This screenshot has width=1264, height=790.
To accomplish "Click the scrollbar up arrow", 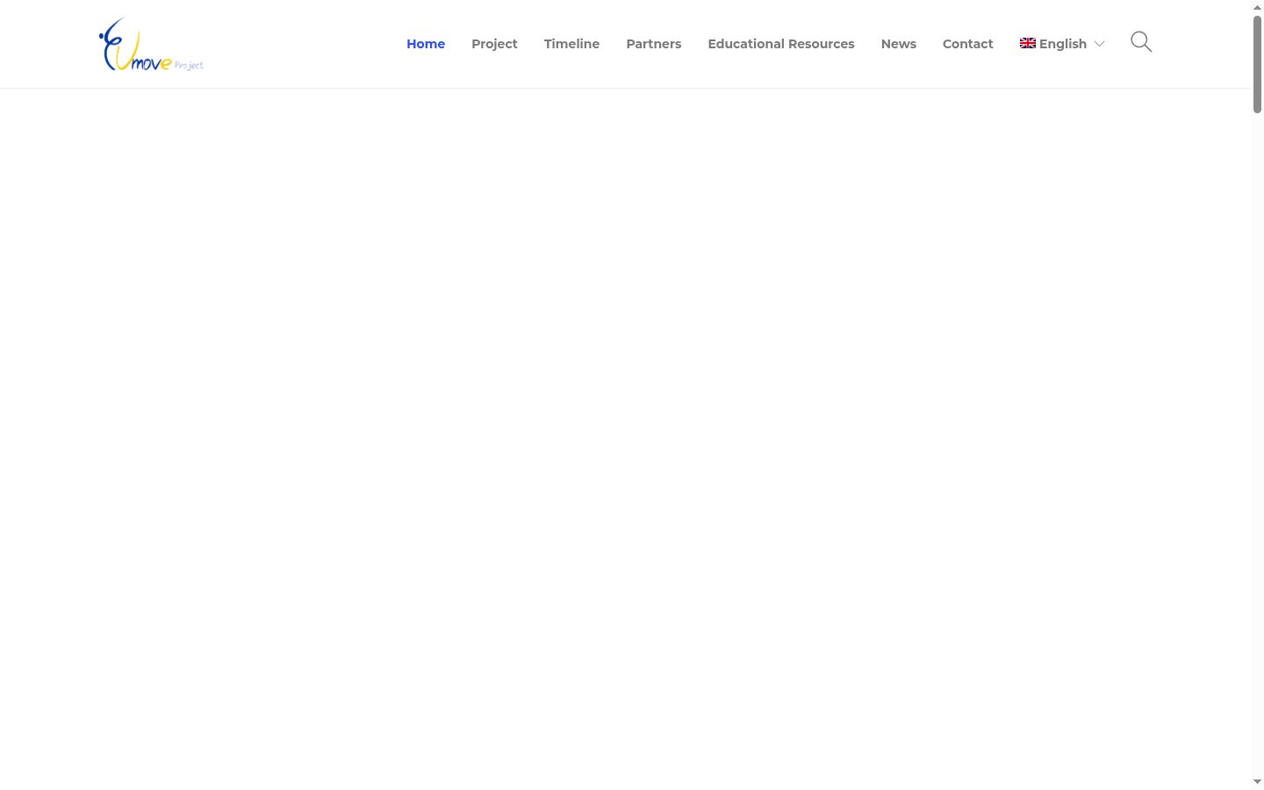I will (1257, 7).
